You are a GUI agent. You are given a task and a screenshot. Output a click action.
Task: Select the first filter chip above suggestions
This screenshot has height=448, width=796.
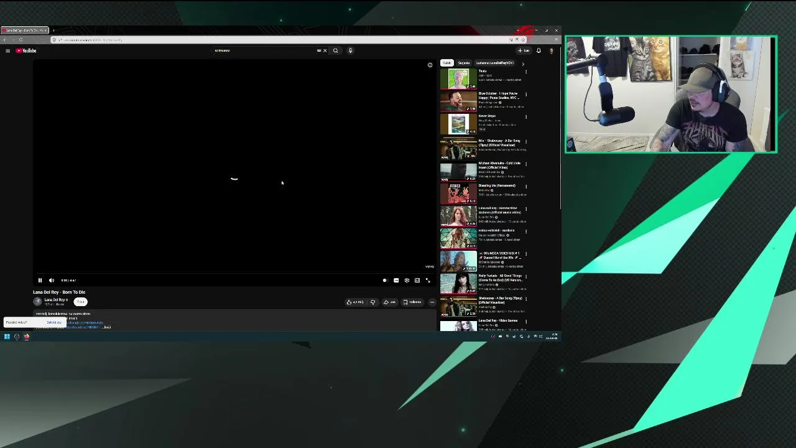447,63
